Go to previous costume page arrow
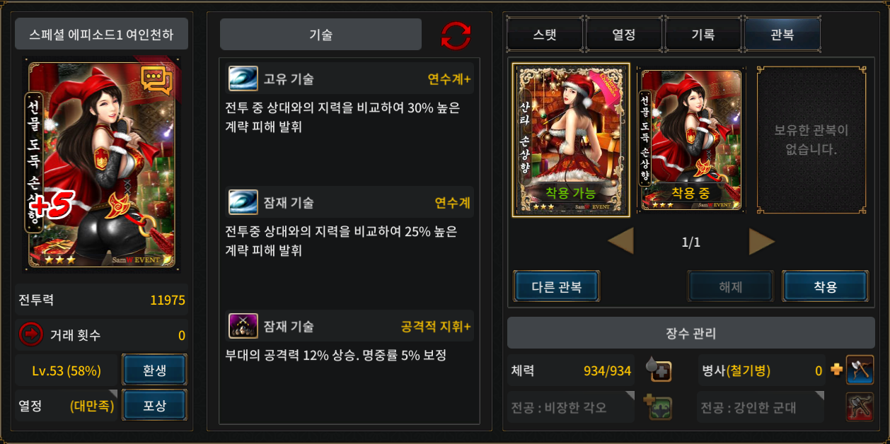This screenshot has width=890, height=444. [x=620, y=242]
